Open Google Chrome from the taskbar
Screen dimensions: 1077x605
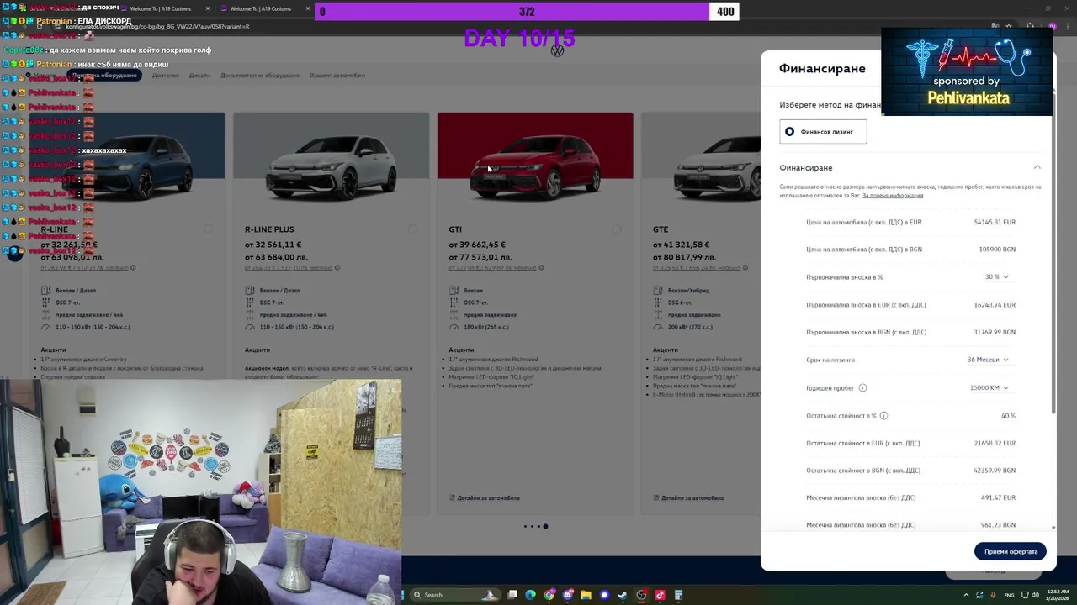coord(549,595)
